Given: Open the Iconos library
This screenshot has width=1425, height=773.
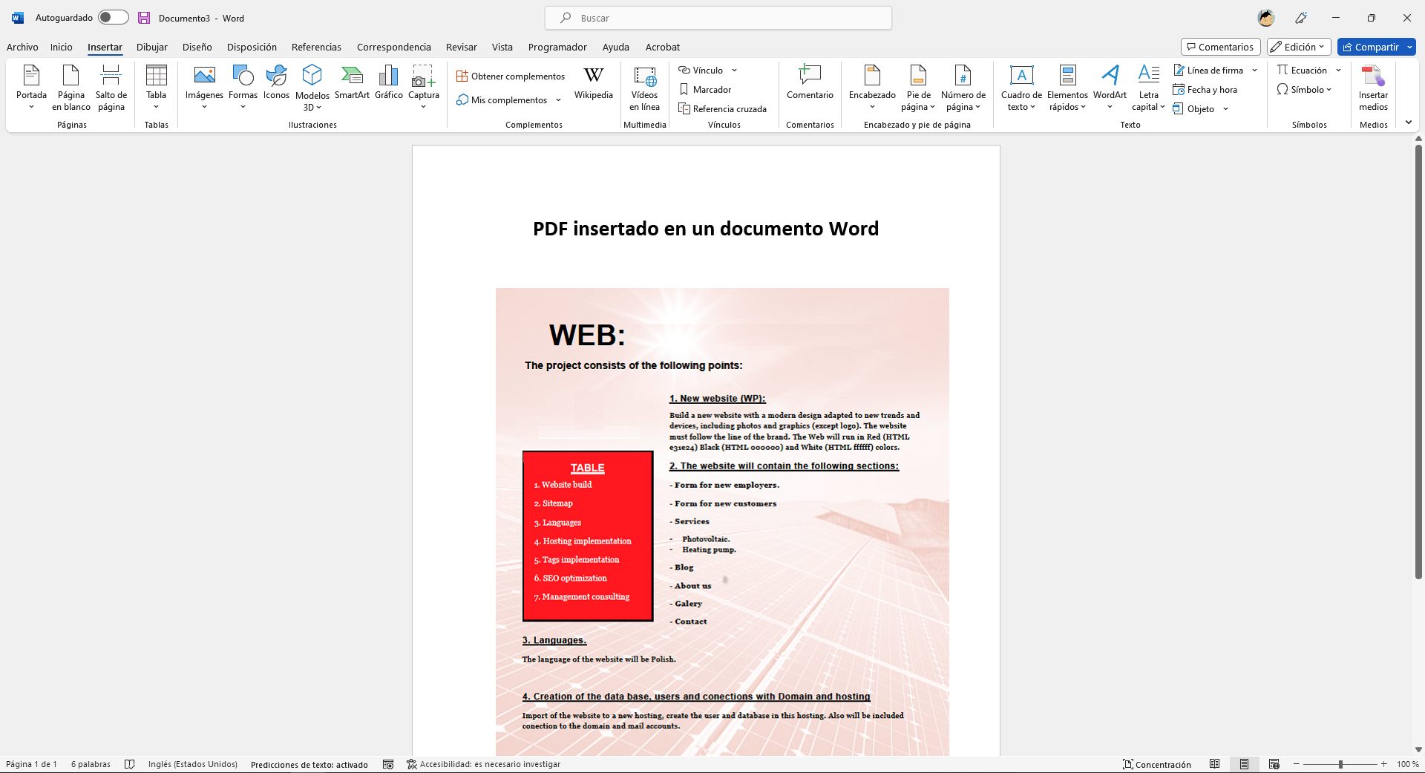Looking at the screenshot, I should [276, 83].
